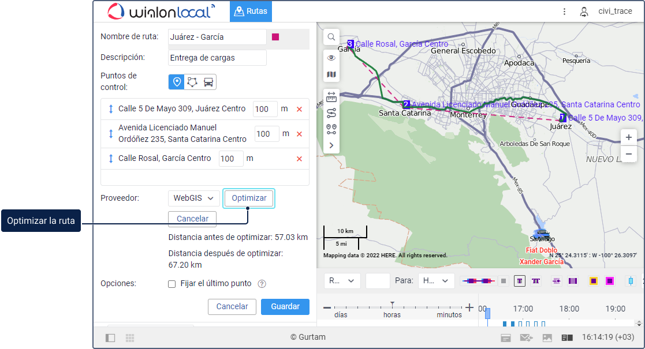This screenshot has width=645, height=349.
Task: Click checkpoint 2 marker on map
Action: click(406, 104)
